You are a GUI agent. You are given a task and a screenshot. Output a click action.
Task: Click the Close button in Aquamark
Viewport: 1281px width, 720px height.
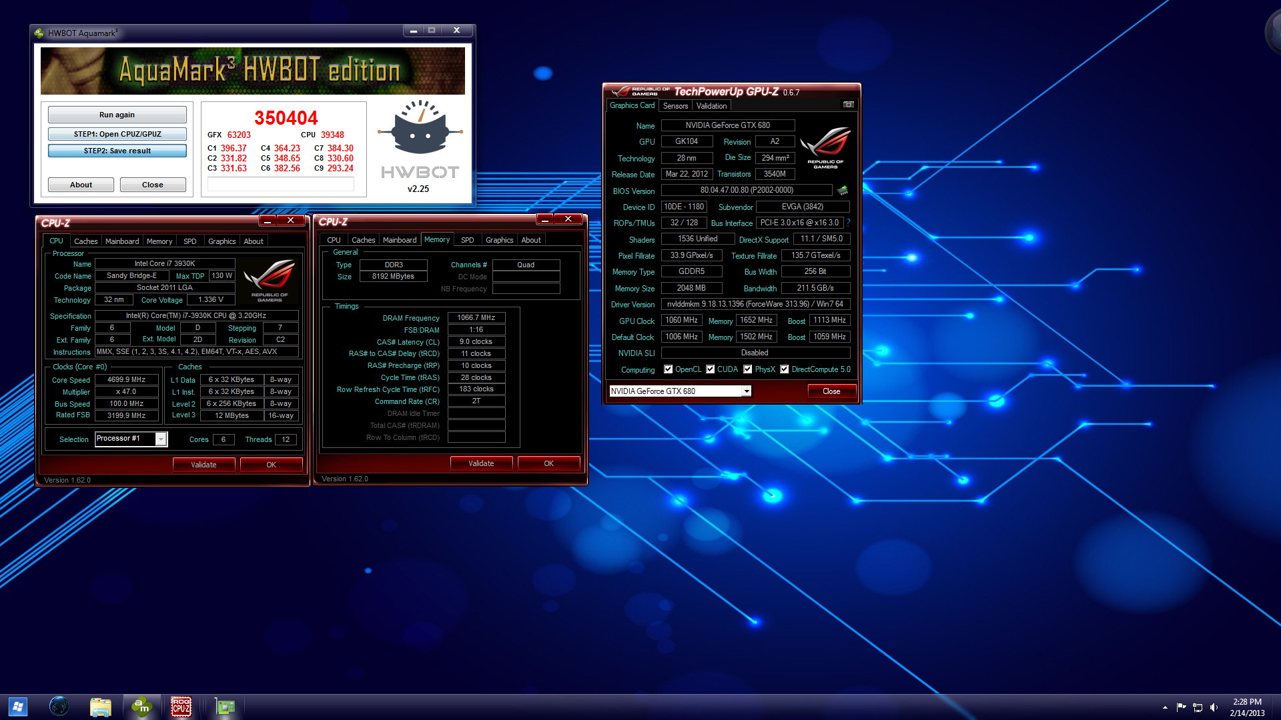[x=152, y=185]
